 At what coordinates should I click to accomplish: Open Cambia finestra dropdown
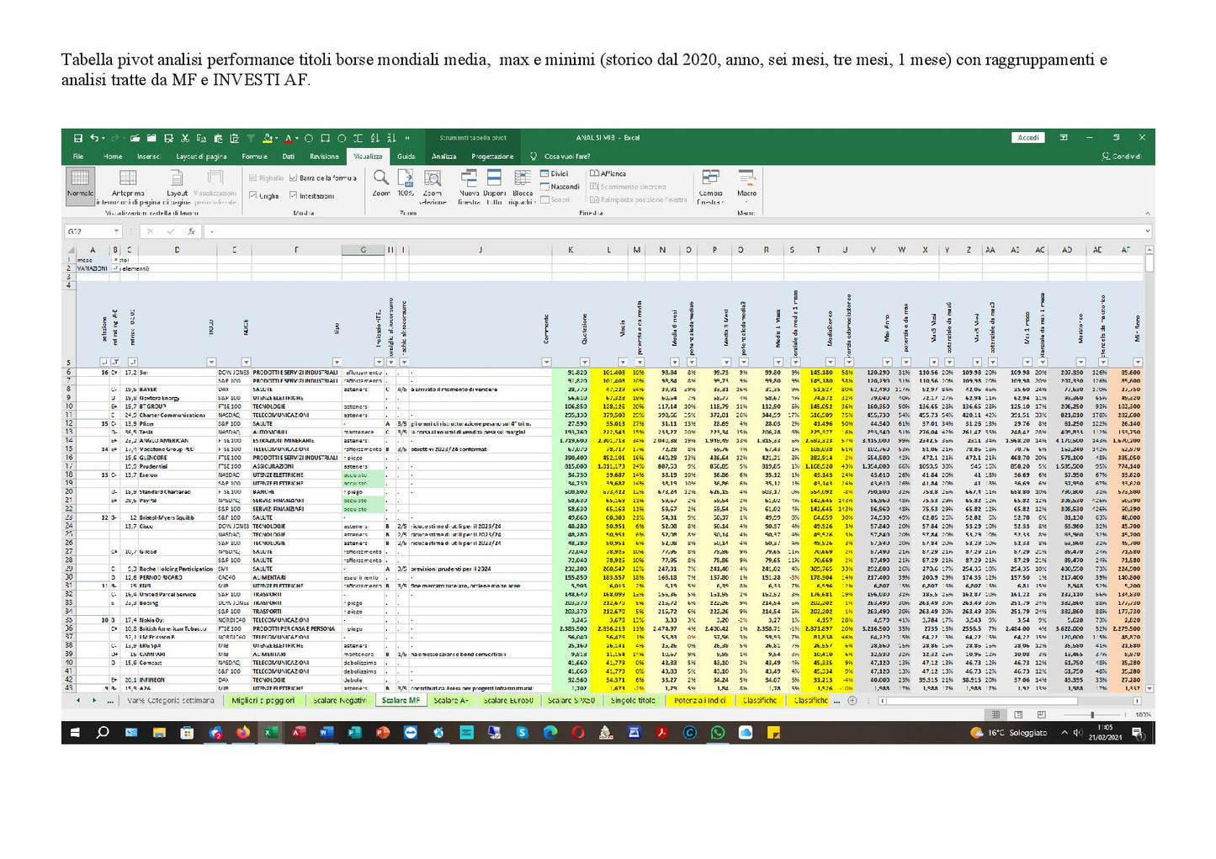[710, 187]
